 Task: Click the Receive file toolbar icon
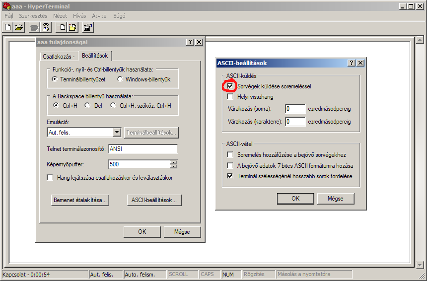click(x=72, y=27)
